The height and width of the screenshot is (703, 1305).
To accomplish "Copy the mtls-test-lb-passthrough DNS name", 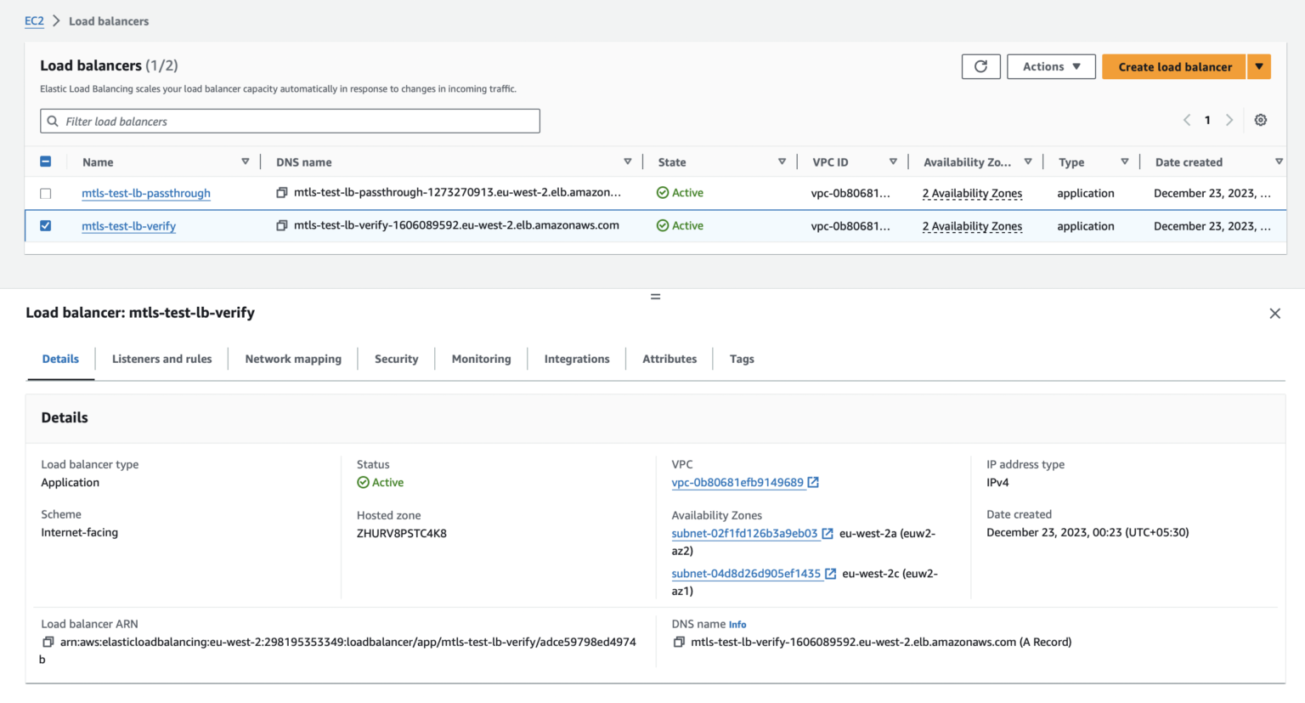I will pyautogui.click(x=280, y=193).
